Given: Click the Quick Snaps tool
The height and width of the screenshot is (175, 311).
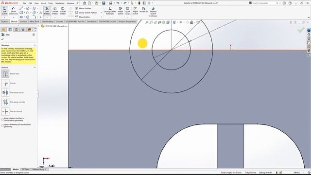Looking at the screenshot, I should pyautogui.click(x=128, y=11).
